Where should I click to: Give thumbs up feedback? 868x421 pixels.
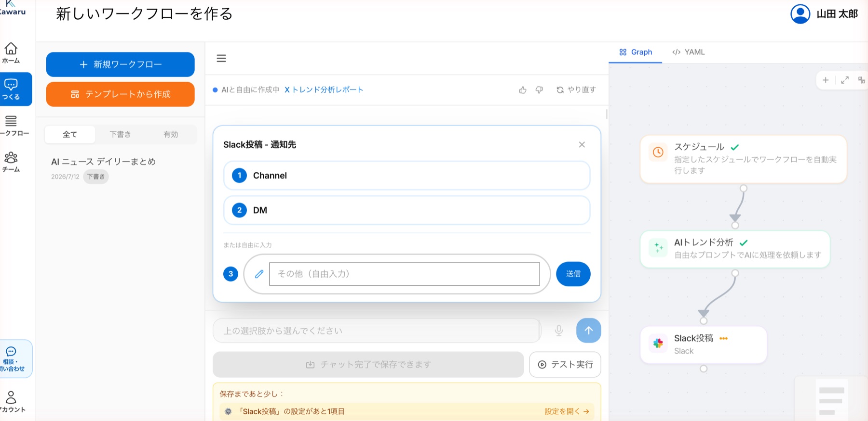coord(523,90)
